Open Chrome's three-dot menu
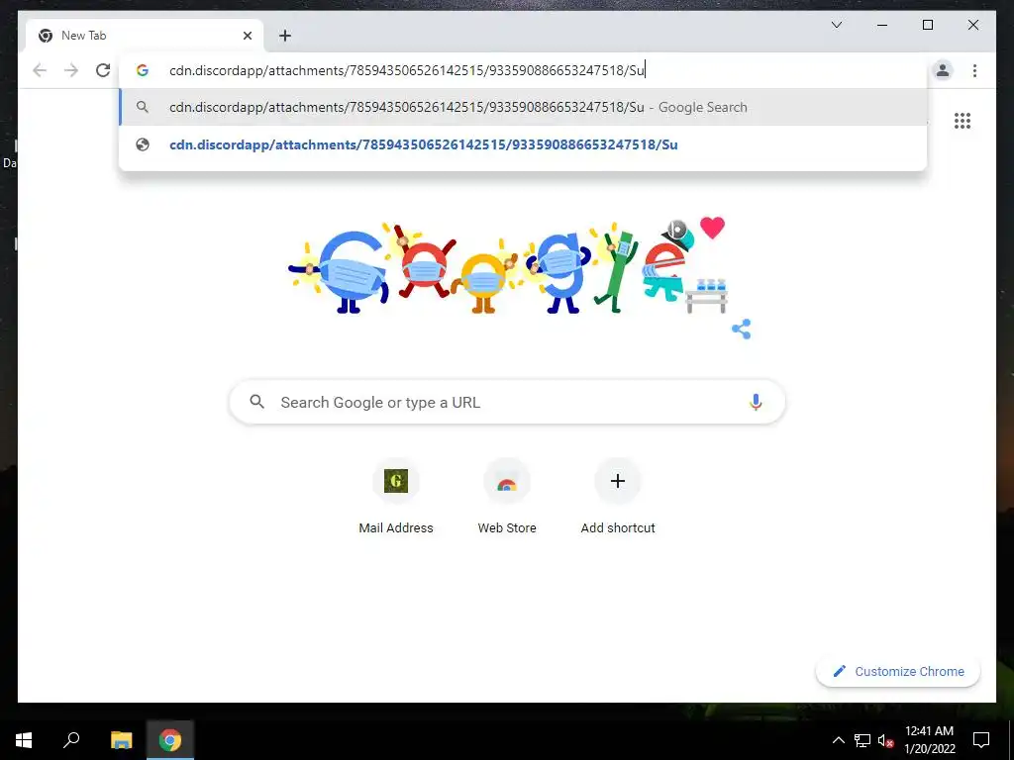Image resolution: width=1014 pixels, height=760 pixels. pos(974,70)
